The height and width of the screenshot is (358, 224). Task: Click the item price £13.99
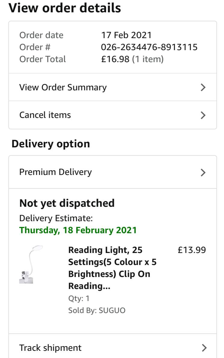click(x=192, y=250)
